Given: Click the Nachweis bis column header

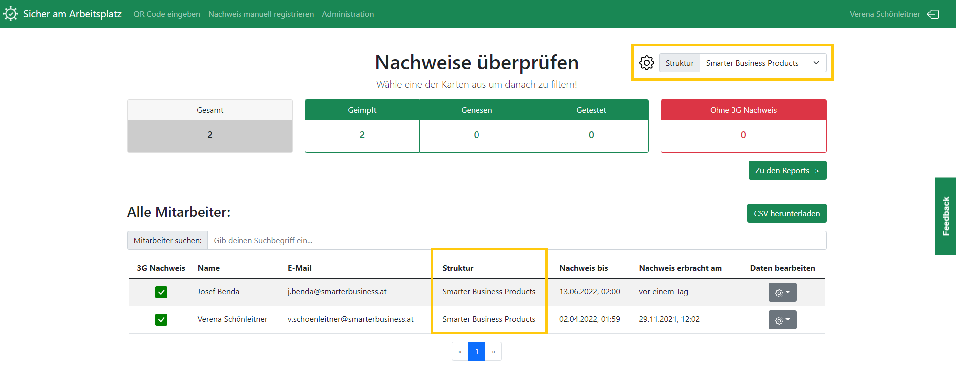Looking at the screenshot, I should point(584,268).
